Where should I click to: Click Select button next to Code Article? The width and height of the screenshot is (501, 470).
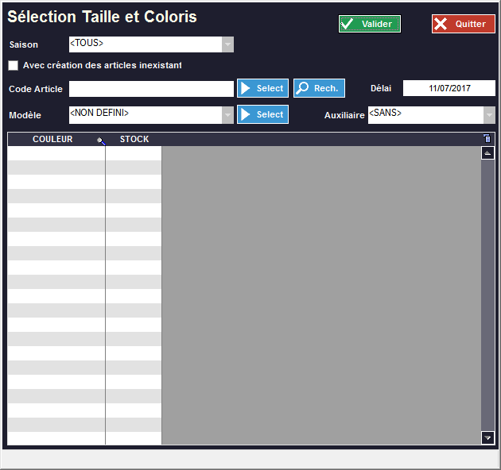click(262, 88)
